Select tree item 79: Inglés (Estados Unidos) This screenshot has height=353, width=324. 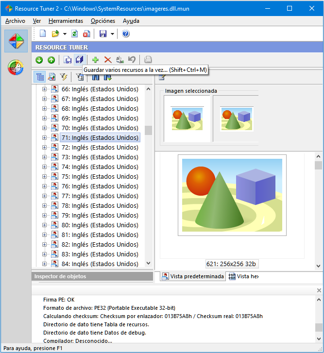(100, 215)
